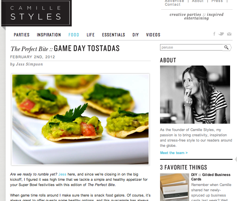Click the search magnifier icon

[226, 47]
